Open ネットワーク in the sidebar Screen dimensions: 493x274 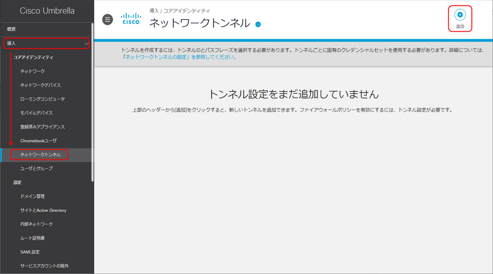[x=32, y=71]
